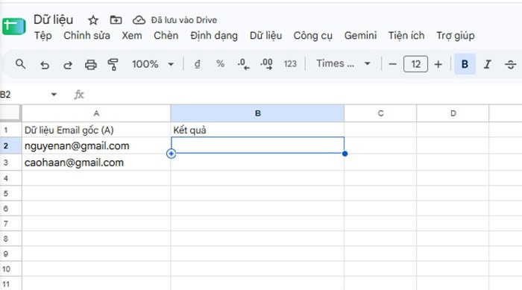Viewport: 522px width, 290px height.
Task: Move document with the folder icon
Action: point(116,20)
